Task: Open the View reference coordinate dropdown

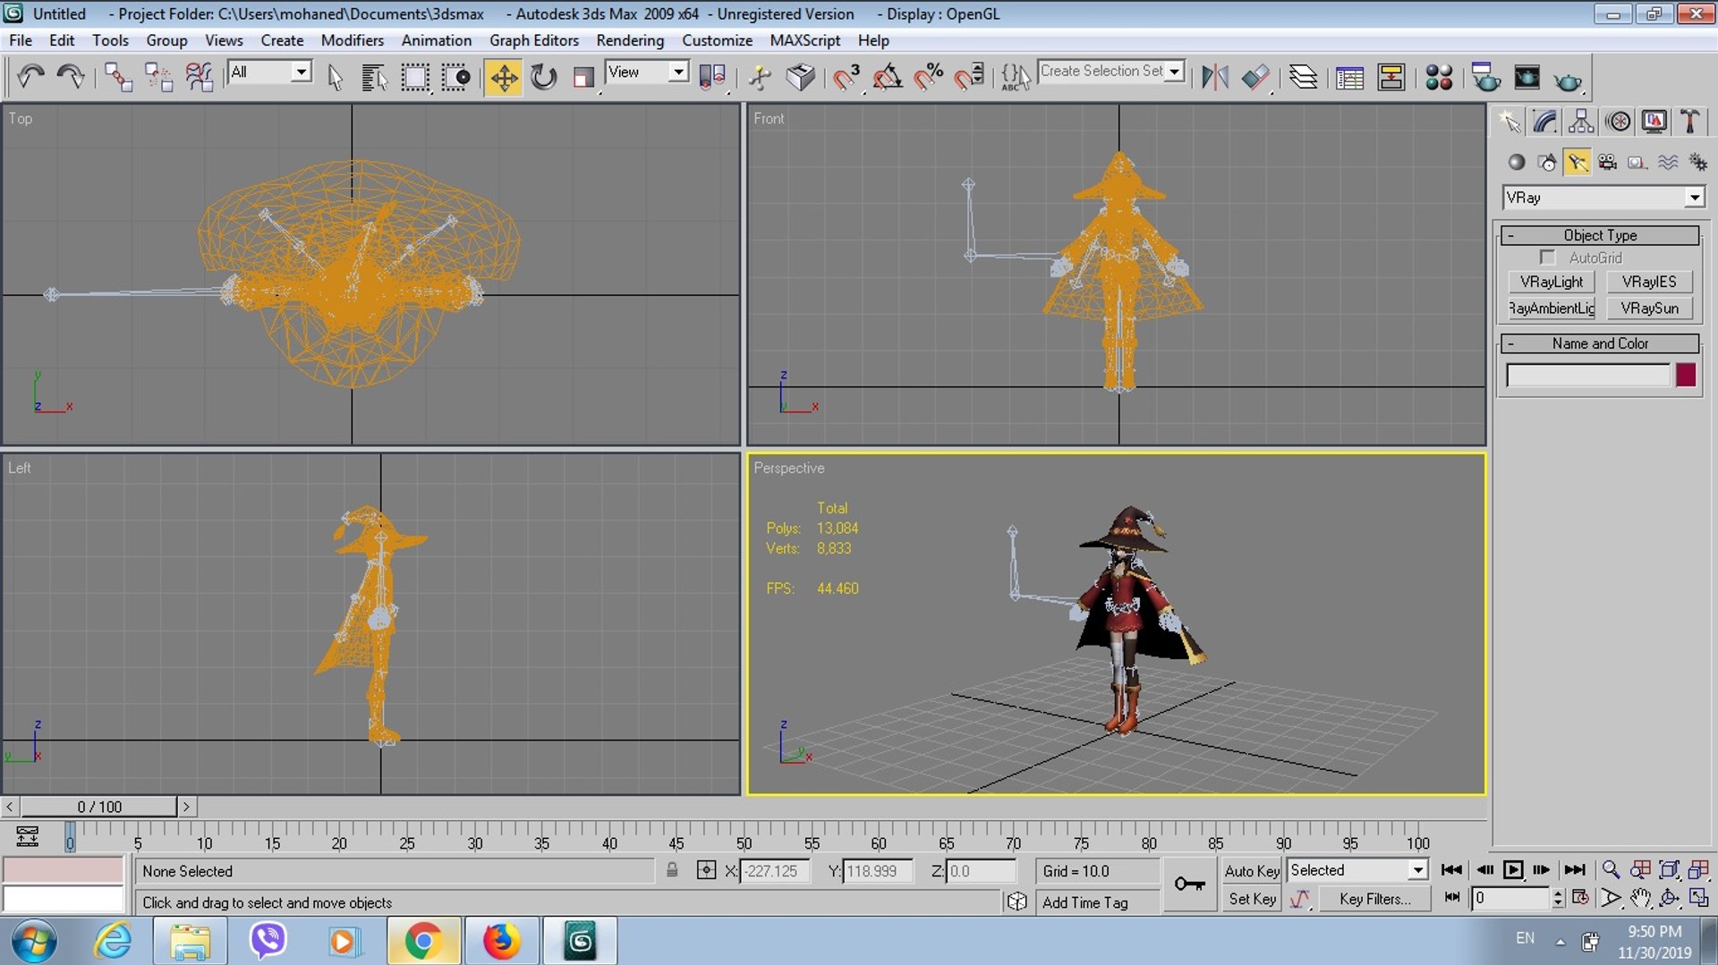Action: click(x=679, y=72)
